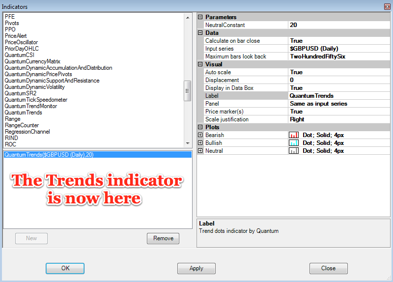This screenshot has width=393, height=282.
Task: Edit the NeutralConstant value 20
Action: point(339,25)
